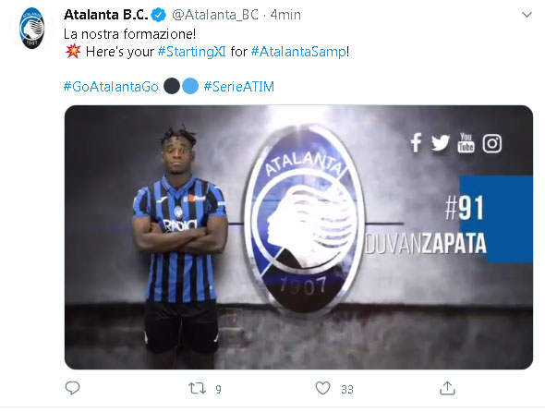Screen dimensions: 545x412
Task: Play the Duvan Zapata video thumbnail
Action: coord(298,237)
